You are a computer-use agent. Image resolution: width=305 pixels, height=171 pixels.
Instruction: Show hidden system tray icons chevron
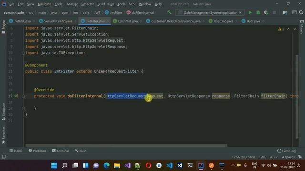tap(233, 165)
